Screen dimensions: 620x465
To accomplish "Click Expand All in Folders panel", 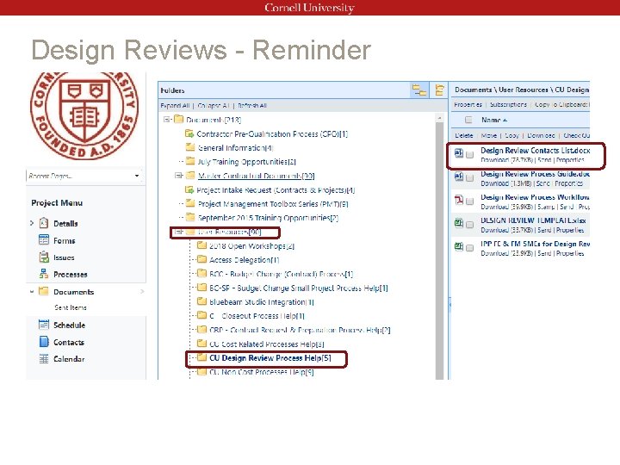I will pyautogui.click(x=175, y=106).
